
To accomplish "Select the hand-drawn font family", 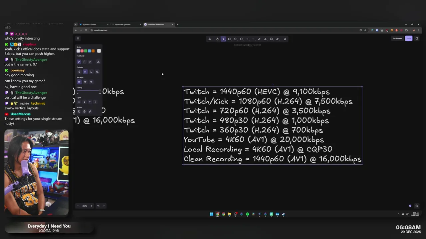I will pos(79,62).
